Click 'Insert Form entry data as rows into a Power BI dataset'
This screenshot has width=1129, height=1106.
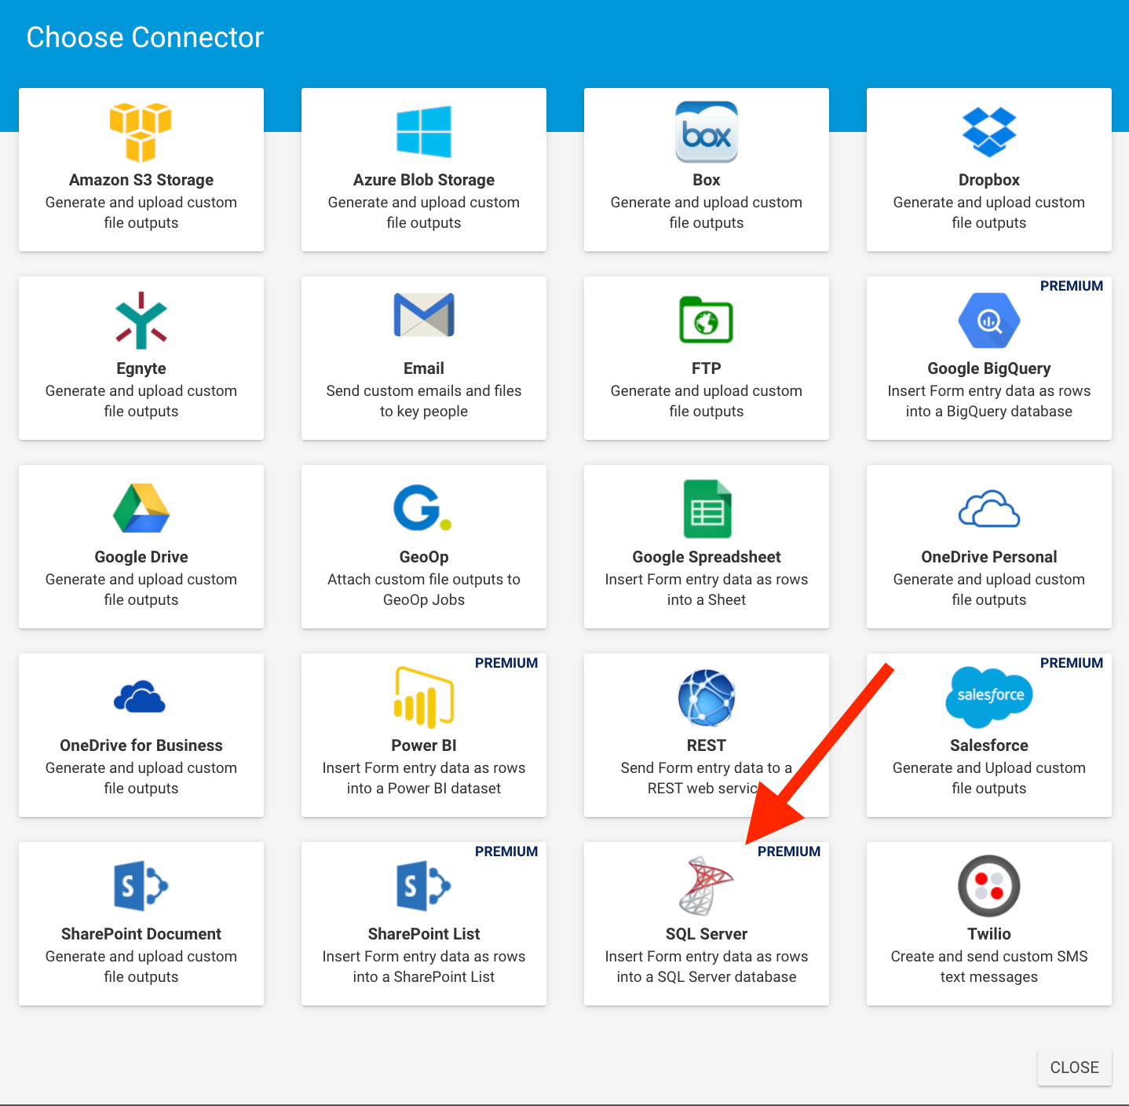tap(424, 778)
